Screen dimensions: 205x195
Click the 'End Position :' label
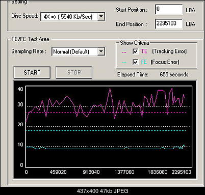click(x=132, y=24)
